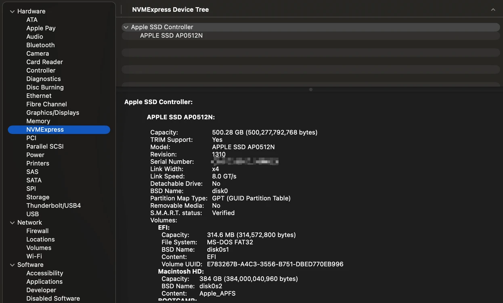The width and height of the screenshot is (503, 303).
Task: Open Disc Burning information
Action: pyautogui.click(x=45, y=88)
